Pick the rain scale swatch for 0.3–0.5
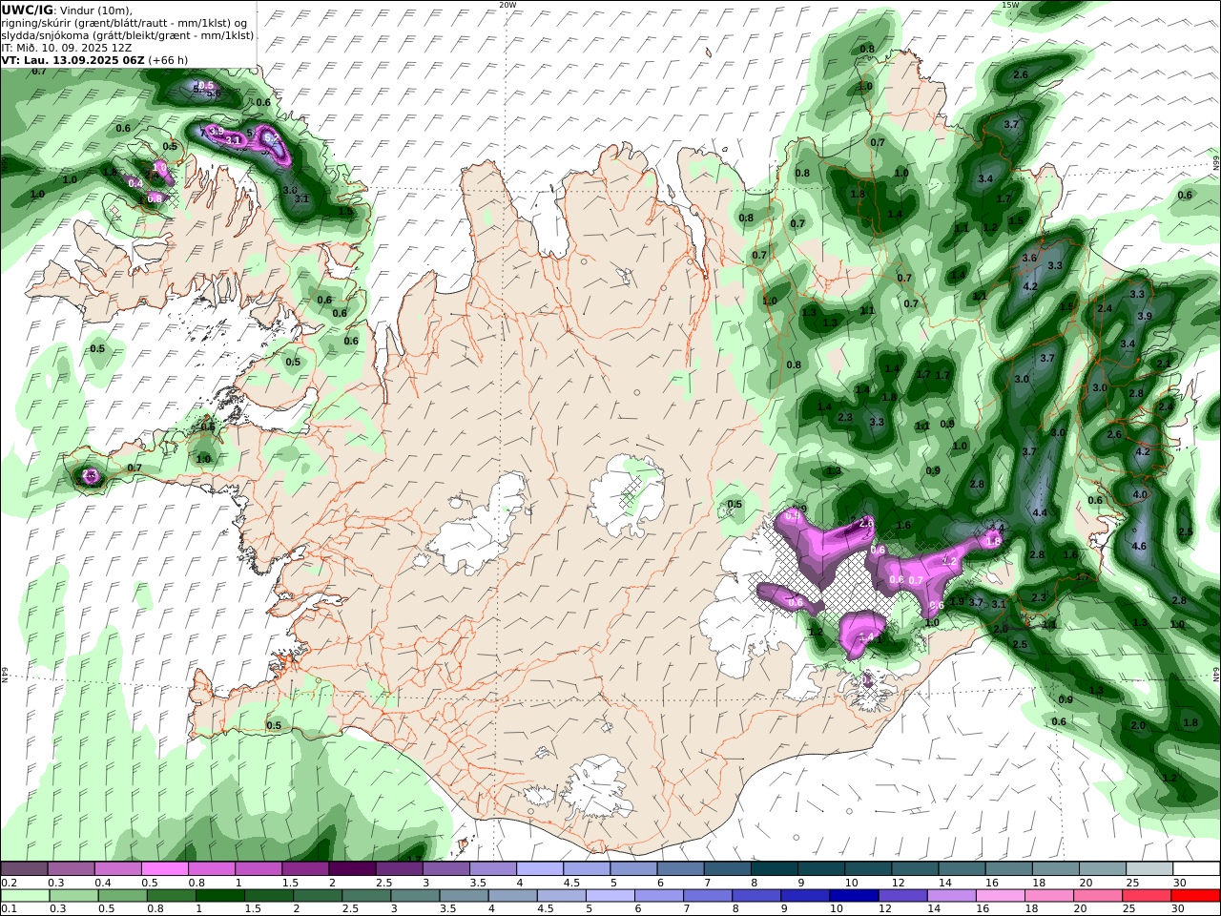This screenshot has width=1221, height=916. (x=73, y=896)
